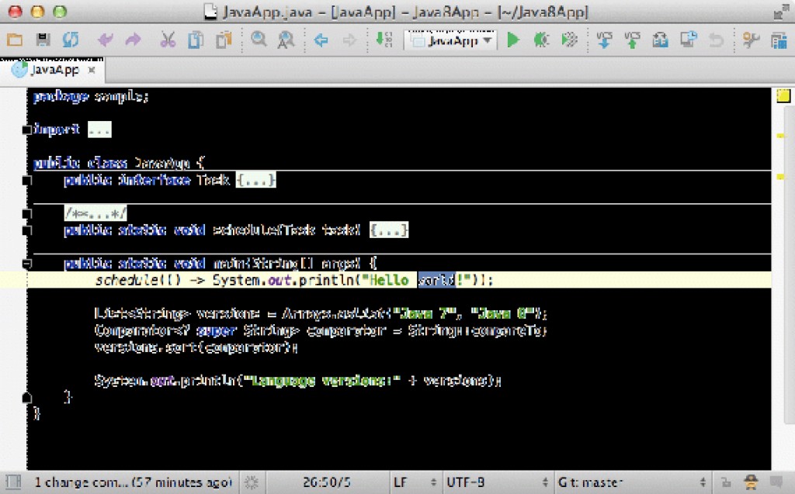795x494 pixels.
Task: Show VCS history icon
Action: tap(660, 40)
